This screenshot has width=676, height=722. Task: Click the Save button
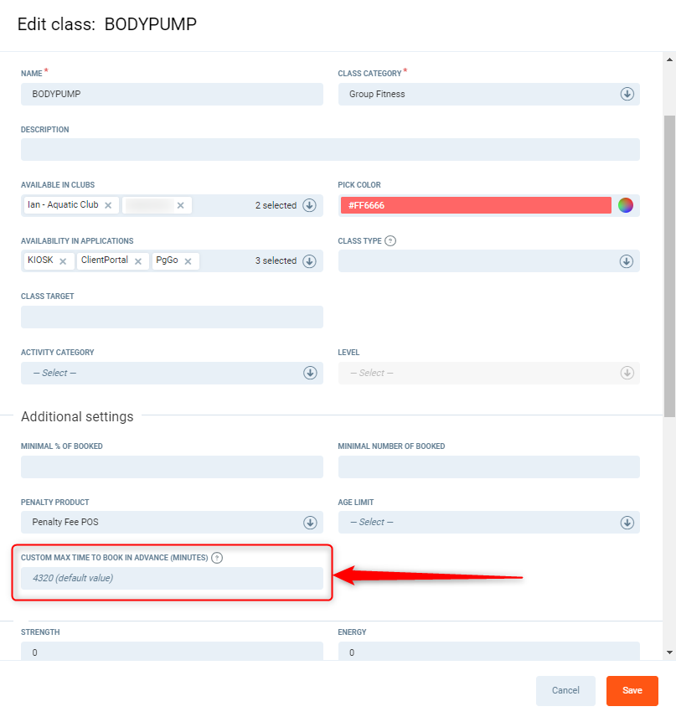point(632,690)
